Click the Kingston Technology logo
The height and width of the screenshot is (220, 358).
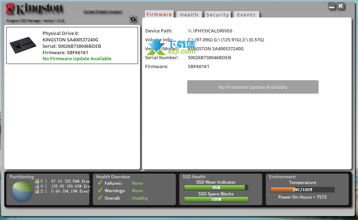point(35,9)
